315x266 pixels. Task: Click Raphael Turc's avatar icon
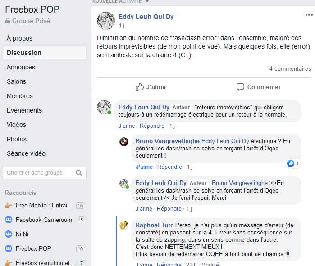click(124, 225)
